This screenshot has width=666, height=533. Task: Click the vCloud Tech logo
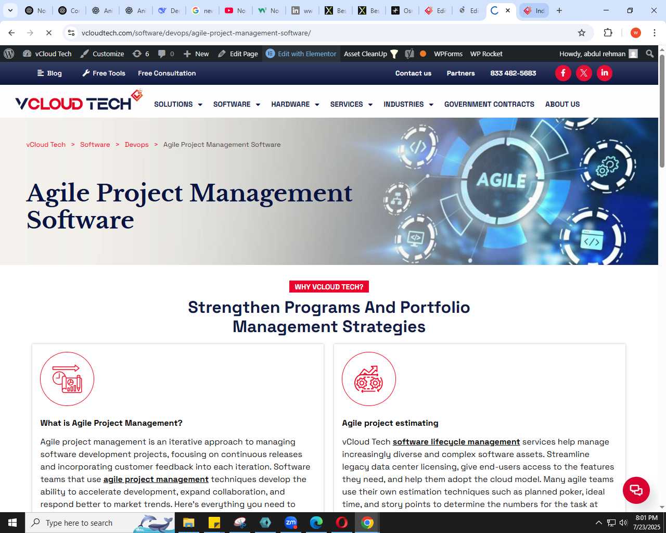(79, 101)
